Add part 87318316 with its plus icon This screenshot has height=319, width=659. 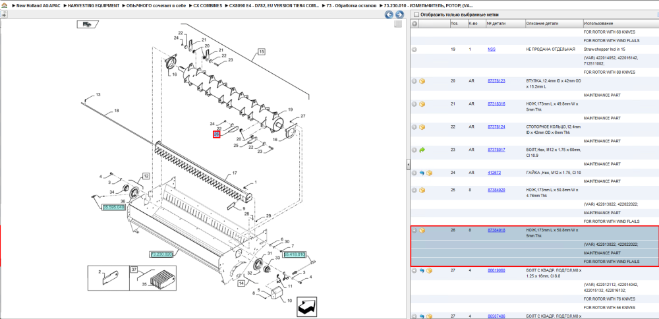(x=415, y=104)
